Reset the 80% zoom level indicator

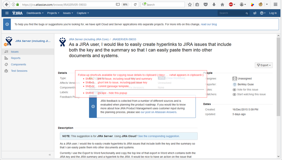pyautogui.click(x=125, y=5)
